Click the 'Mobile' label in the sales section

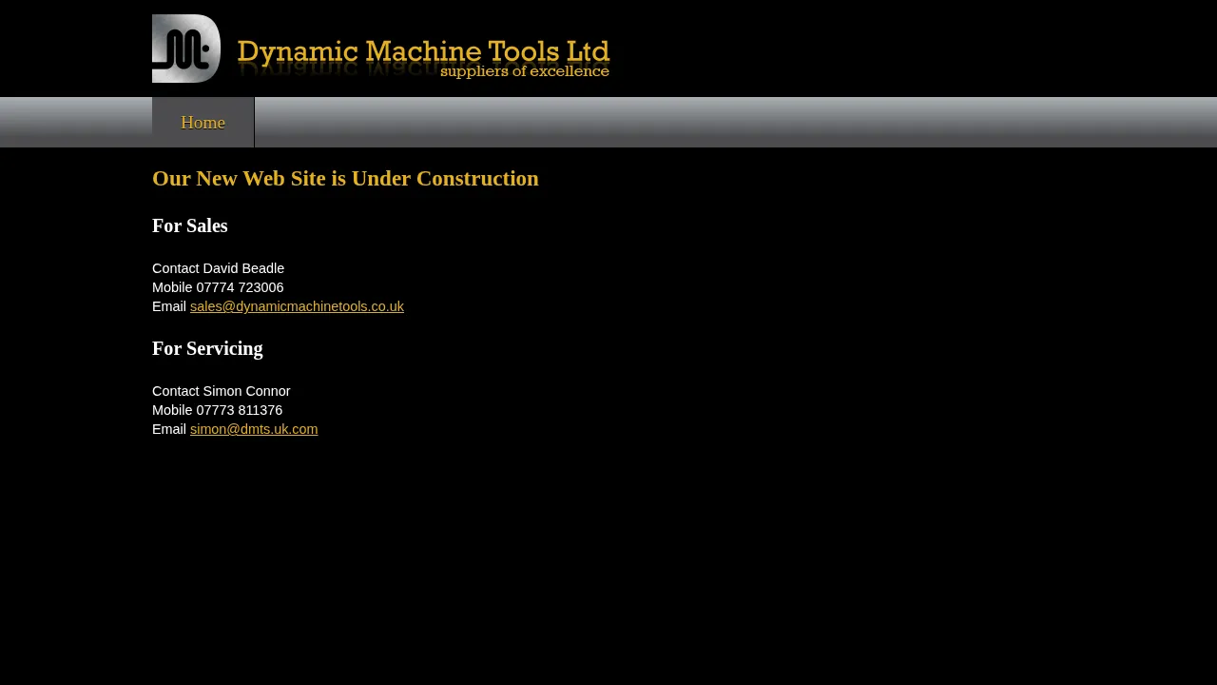pos(172,287)
